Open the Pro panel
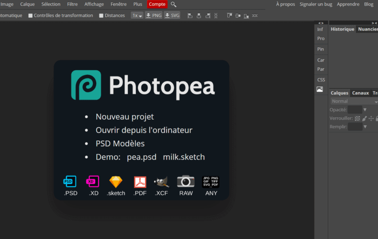This screenshot has height=239, width=378. (321, 39)
